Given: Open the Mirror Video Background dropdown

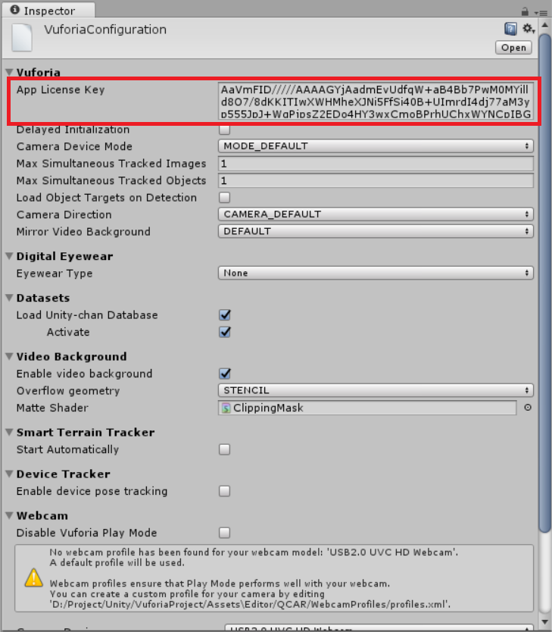Looking at the screenshot, I should pos(376,231).
